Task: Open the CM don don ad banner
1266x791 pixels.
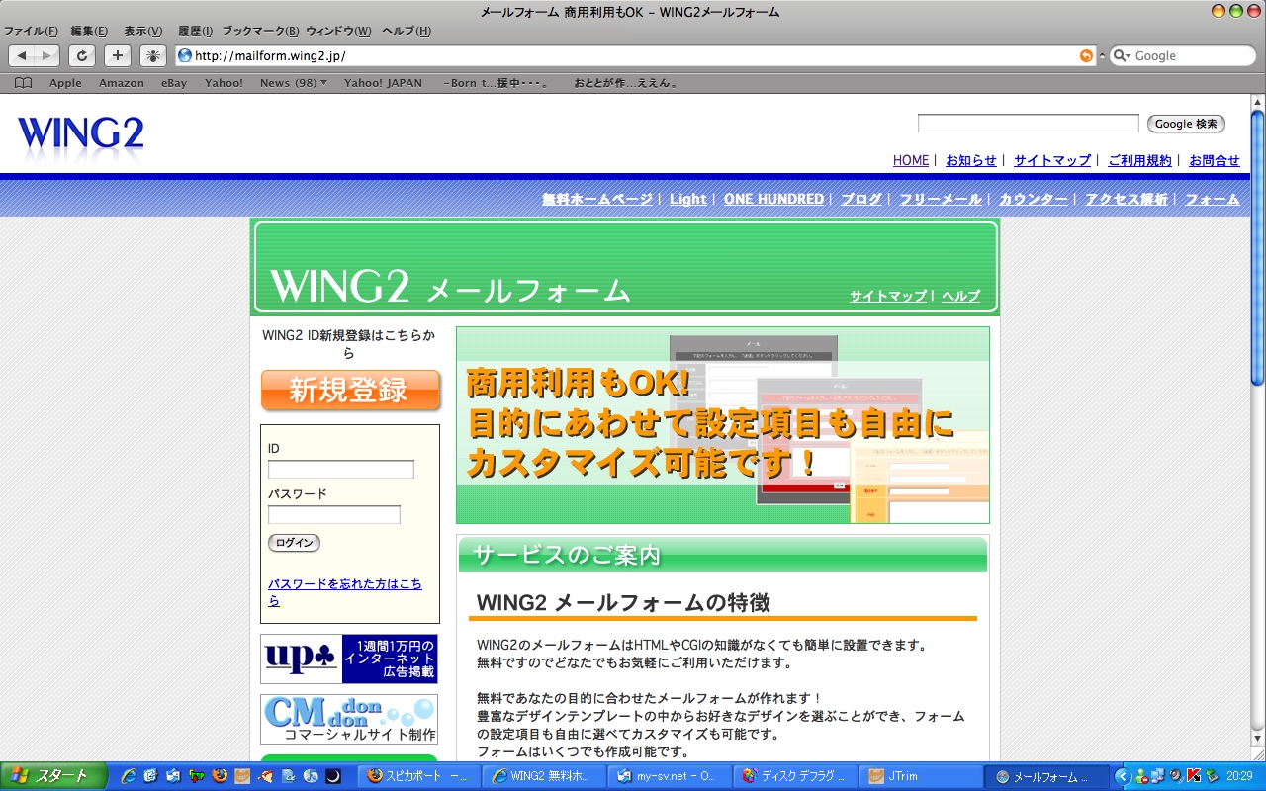Action: (x=349, y=719)
